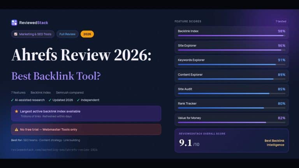
Task: Click the checkmark before AI-assisted research
Action: [12, 100]
